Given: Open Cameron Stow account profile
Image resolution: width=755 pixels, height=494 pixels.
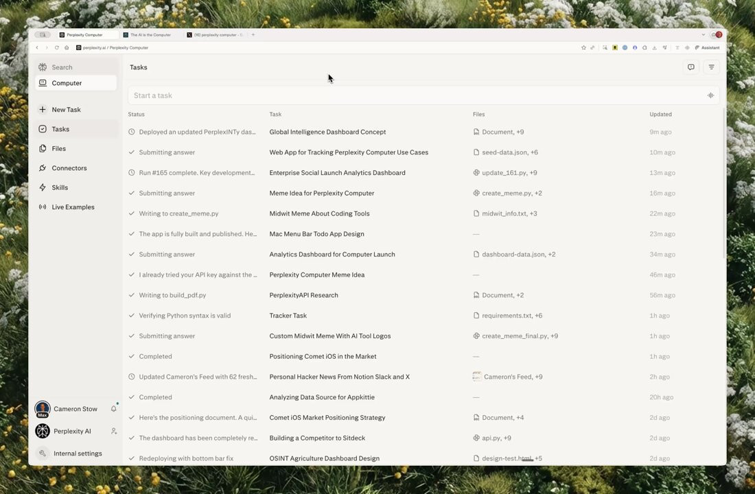Looking at the screenshot, I should pyautogui.click(x=66, y=409).
